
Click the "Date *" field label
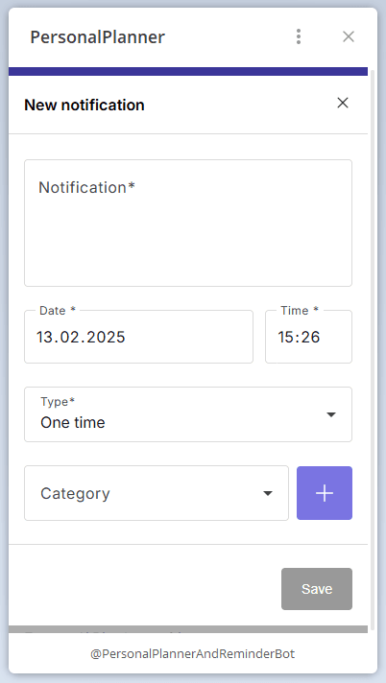coord(58,311)
